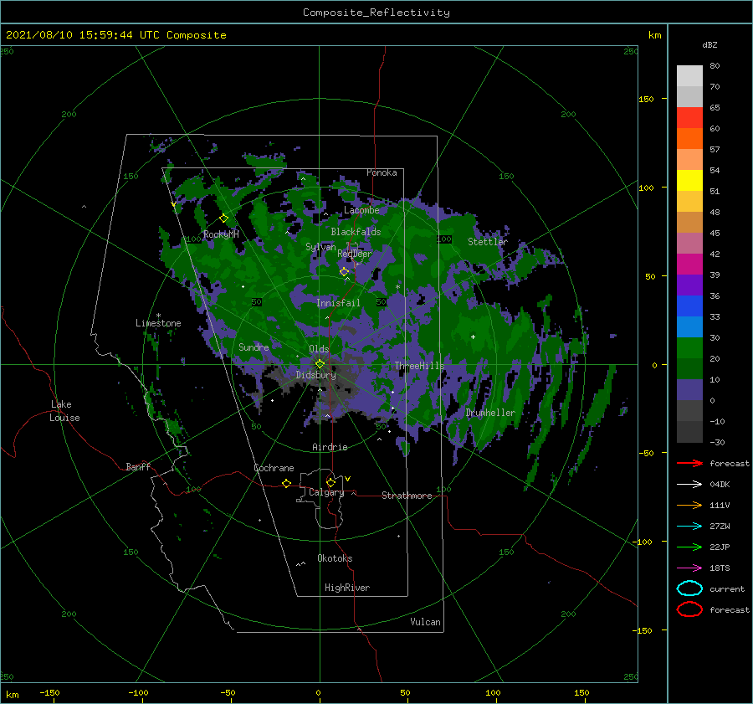Click the 'RedDeer' city label
Image resolution: width=753 pixels, height=704 pixels.
[355, 254]
